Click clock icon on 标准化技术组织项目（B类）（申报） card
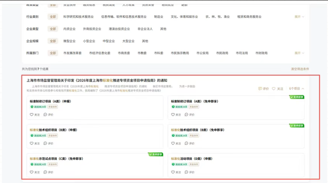Image resolution: width=328 pixels, height=183 pixels. (32, 136)
